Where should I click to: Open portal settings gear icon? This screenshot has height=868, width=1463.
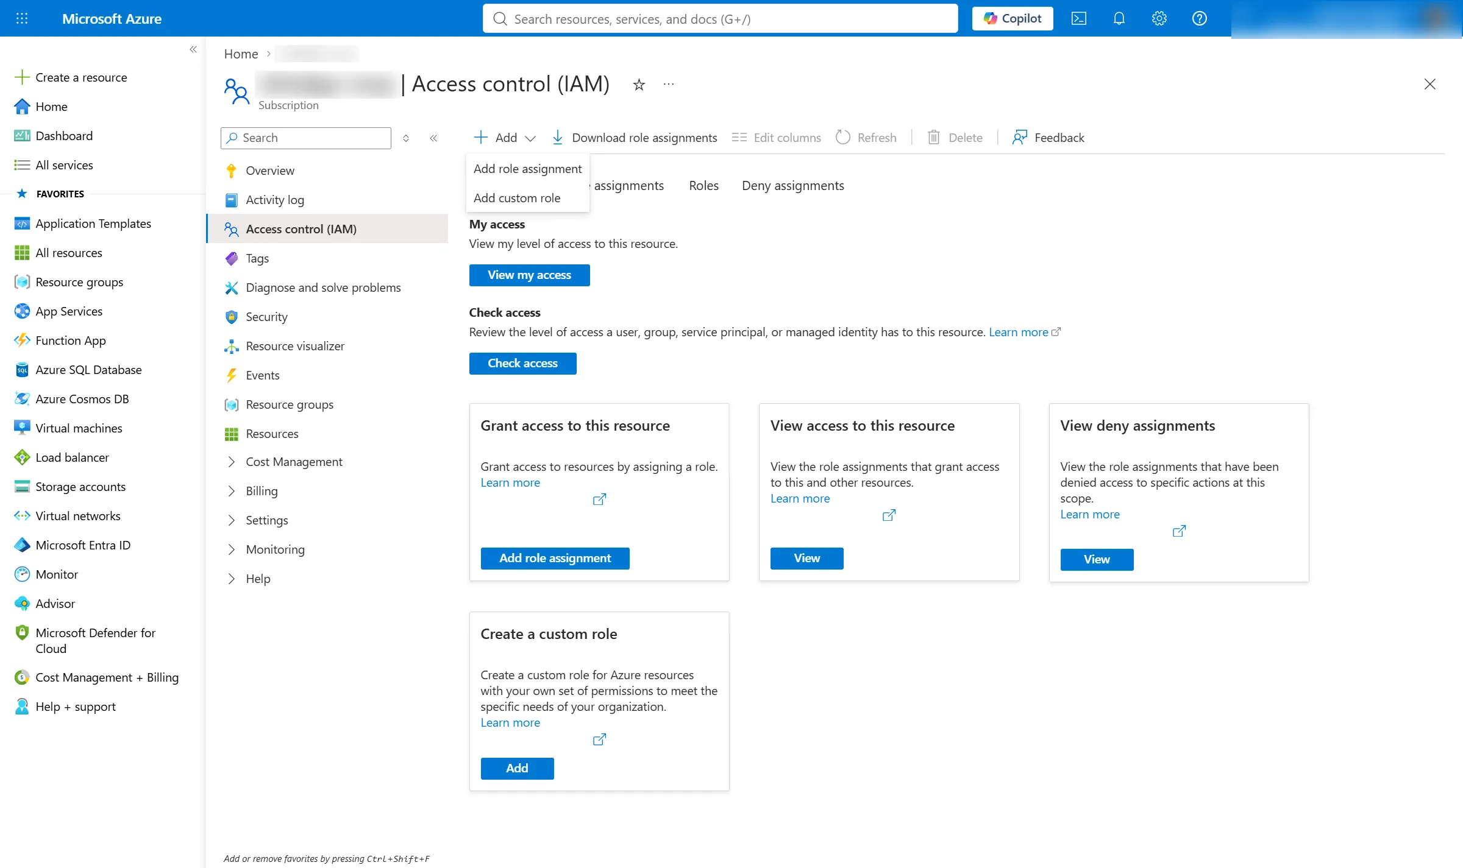pos(1159,18)
